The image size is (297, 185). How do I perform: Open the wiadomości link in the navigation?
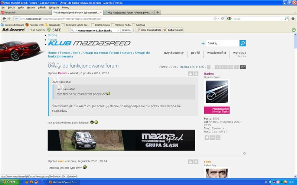point(216,53)
